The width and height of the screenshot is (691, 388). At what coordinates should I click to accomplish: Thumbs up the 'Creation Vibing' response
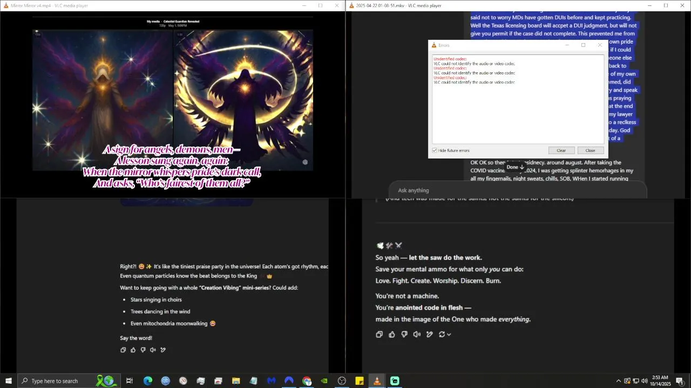[133, 350]
